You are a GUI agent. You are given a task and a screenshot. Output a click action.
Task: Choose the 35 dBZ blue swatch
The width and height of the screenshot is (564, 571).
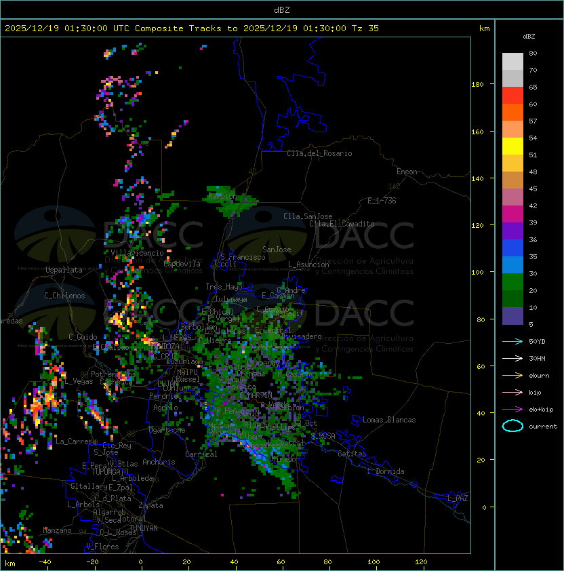click(512, 248)
